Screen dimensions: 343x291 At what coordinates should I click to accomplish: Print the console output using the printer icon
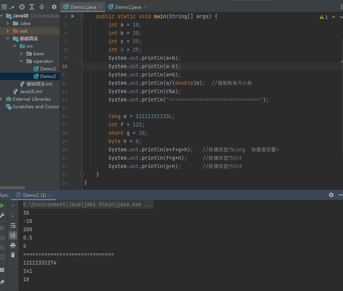coord(13,245)
